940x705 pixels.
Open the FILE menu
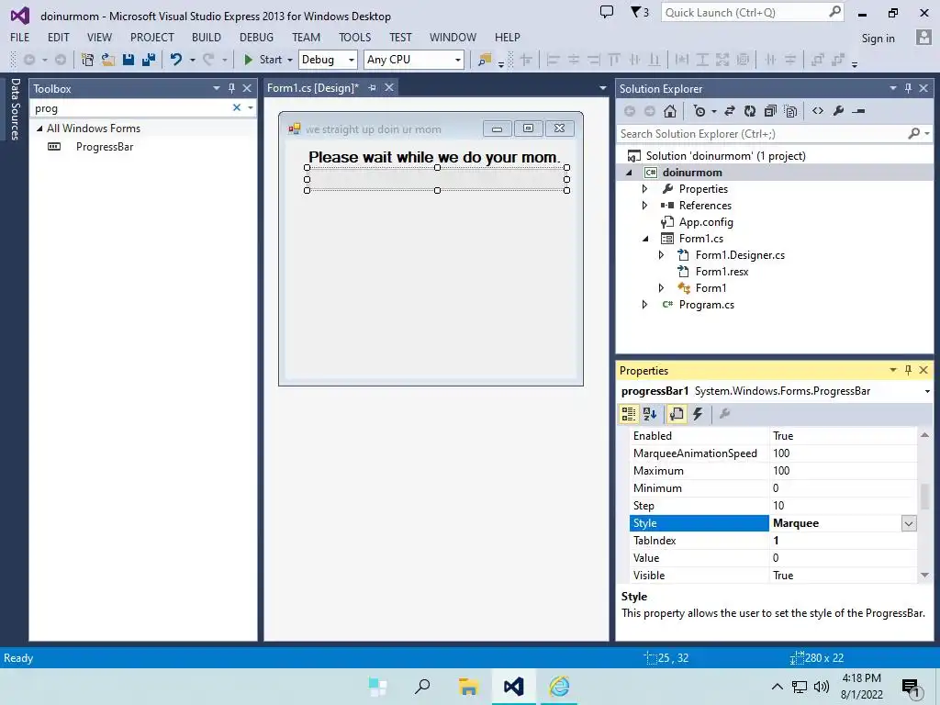pyautogui.click(x=20, y=37)
